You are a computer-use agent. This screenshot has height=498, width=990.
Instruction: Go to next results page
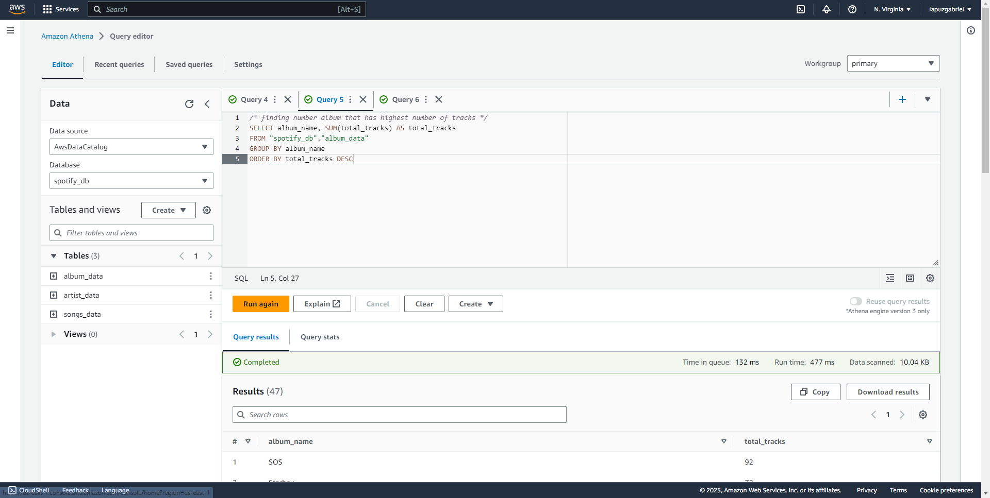point(902,415)
